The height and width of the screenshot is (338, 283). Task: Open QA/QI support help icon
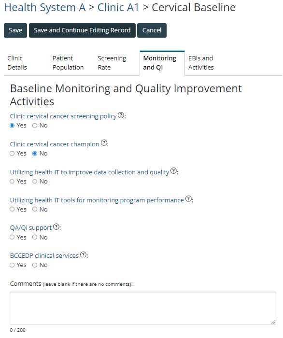click(x=56, y=226)
